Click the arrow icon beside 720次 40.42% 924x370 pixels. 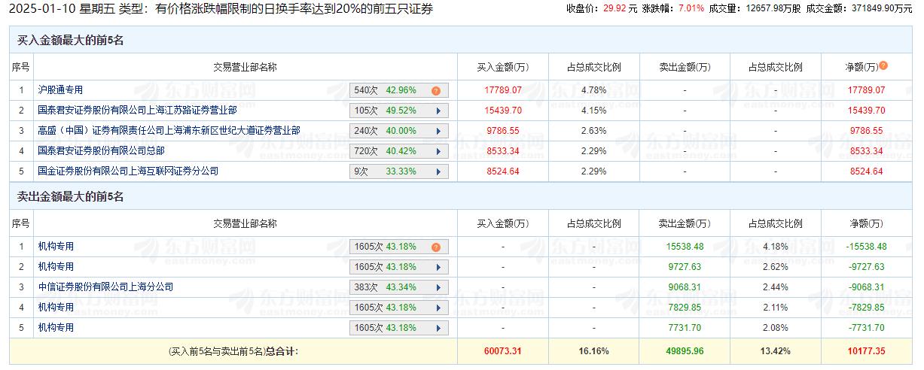coord(438,151)
